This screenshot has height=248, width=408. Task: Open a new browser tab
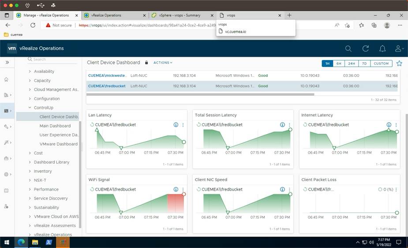289,15
